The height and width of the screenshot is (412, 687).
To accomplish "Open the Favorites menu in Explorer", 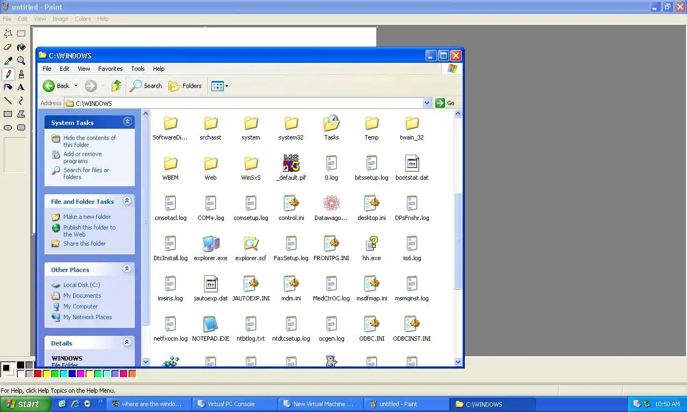I will point(110,69).
